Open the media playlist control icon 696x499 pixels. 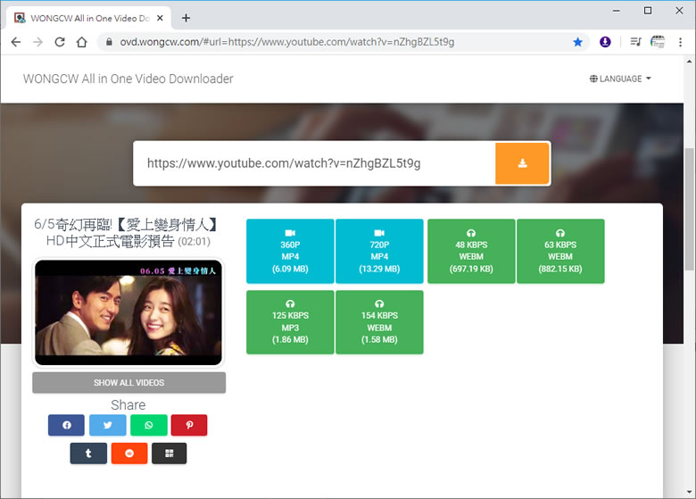point(634,42)
